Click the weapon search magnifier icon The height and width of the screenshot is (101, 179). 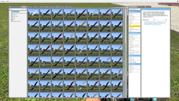pos(26,9)
